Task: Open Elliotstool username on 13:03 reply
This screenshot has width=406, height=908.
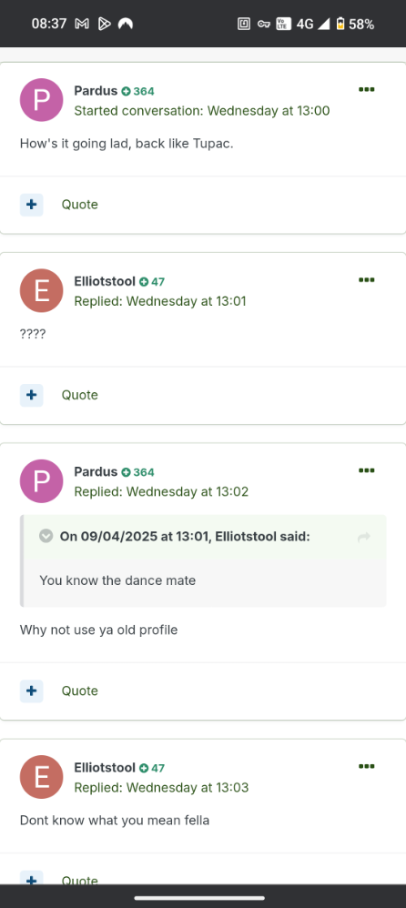Action: [105, 768]
